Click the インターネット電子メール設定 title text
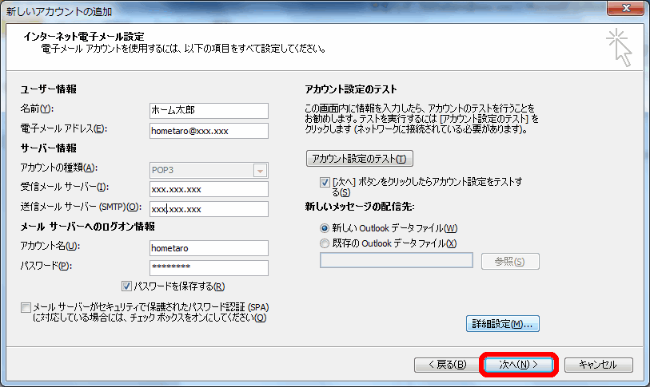This screenshot has width=650, height=387. pos(84,37)
